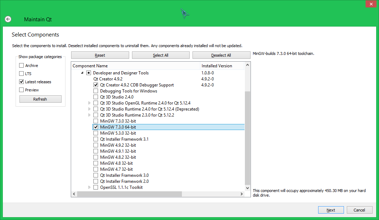379x220 pixels.
Task: Click installed version 1.0.8-0 cell
Action: (208, 73)
